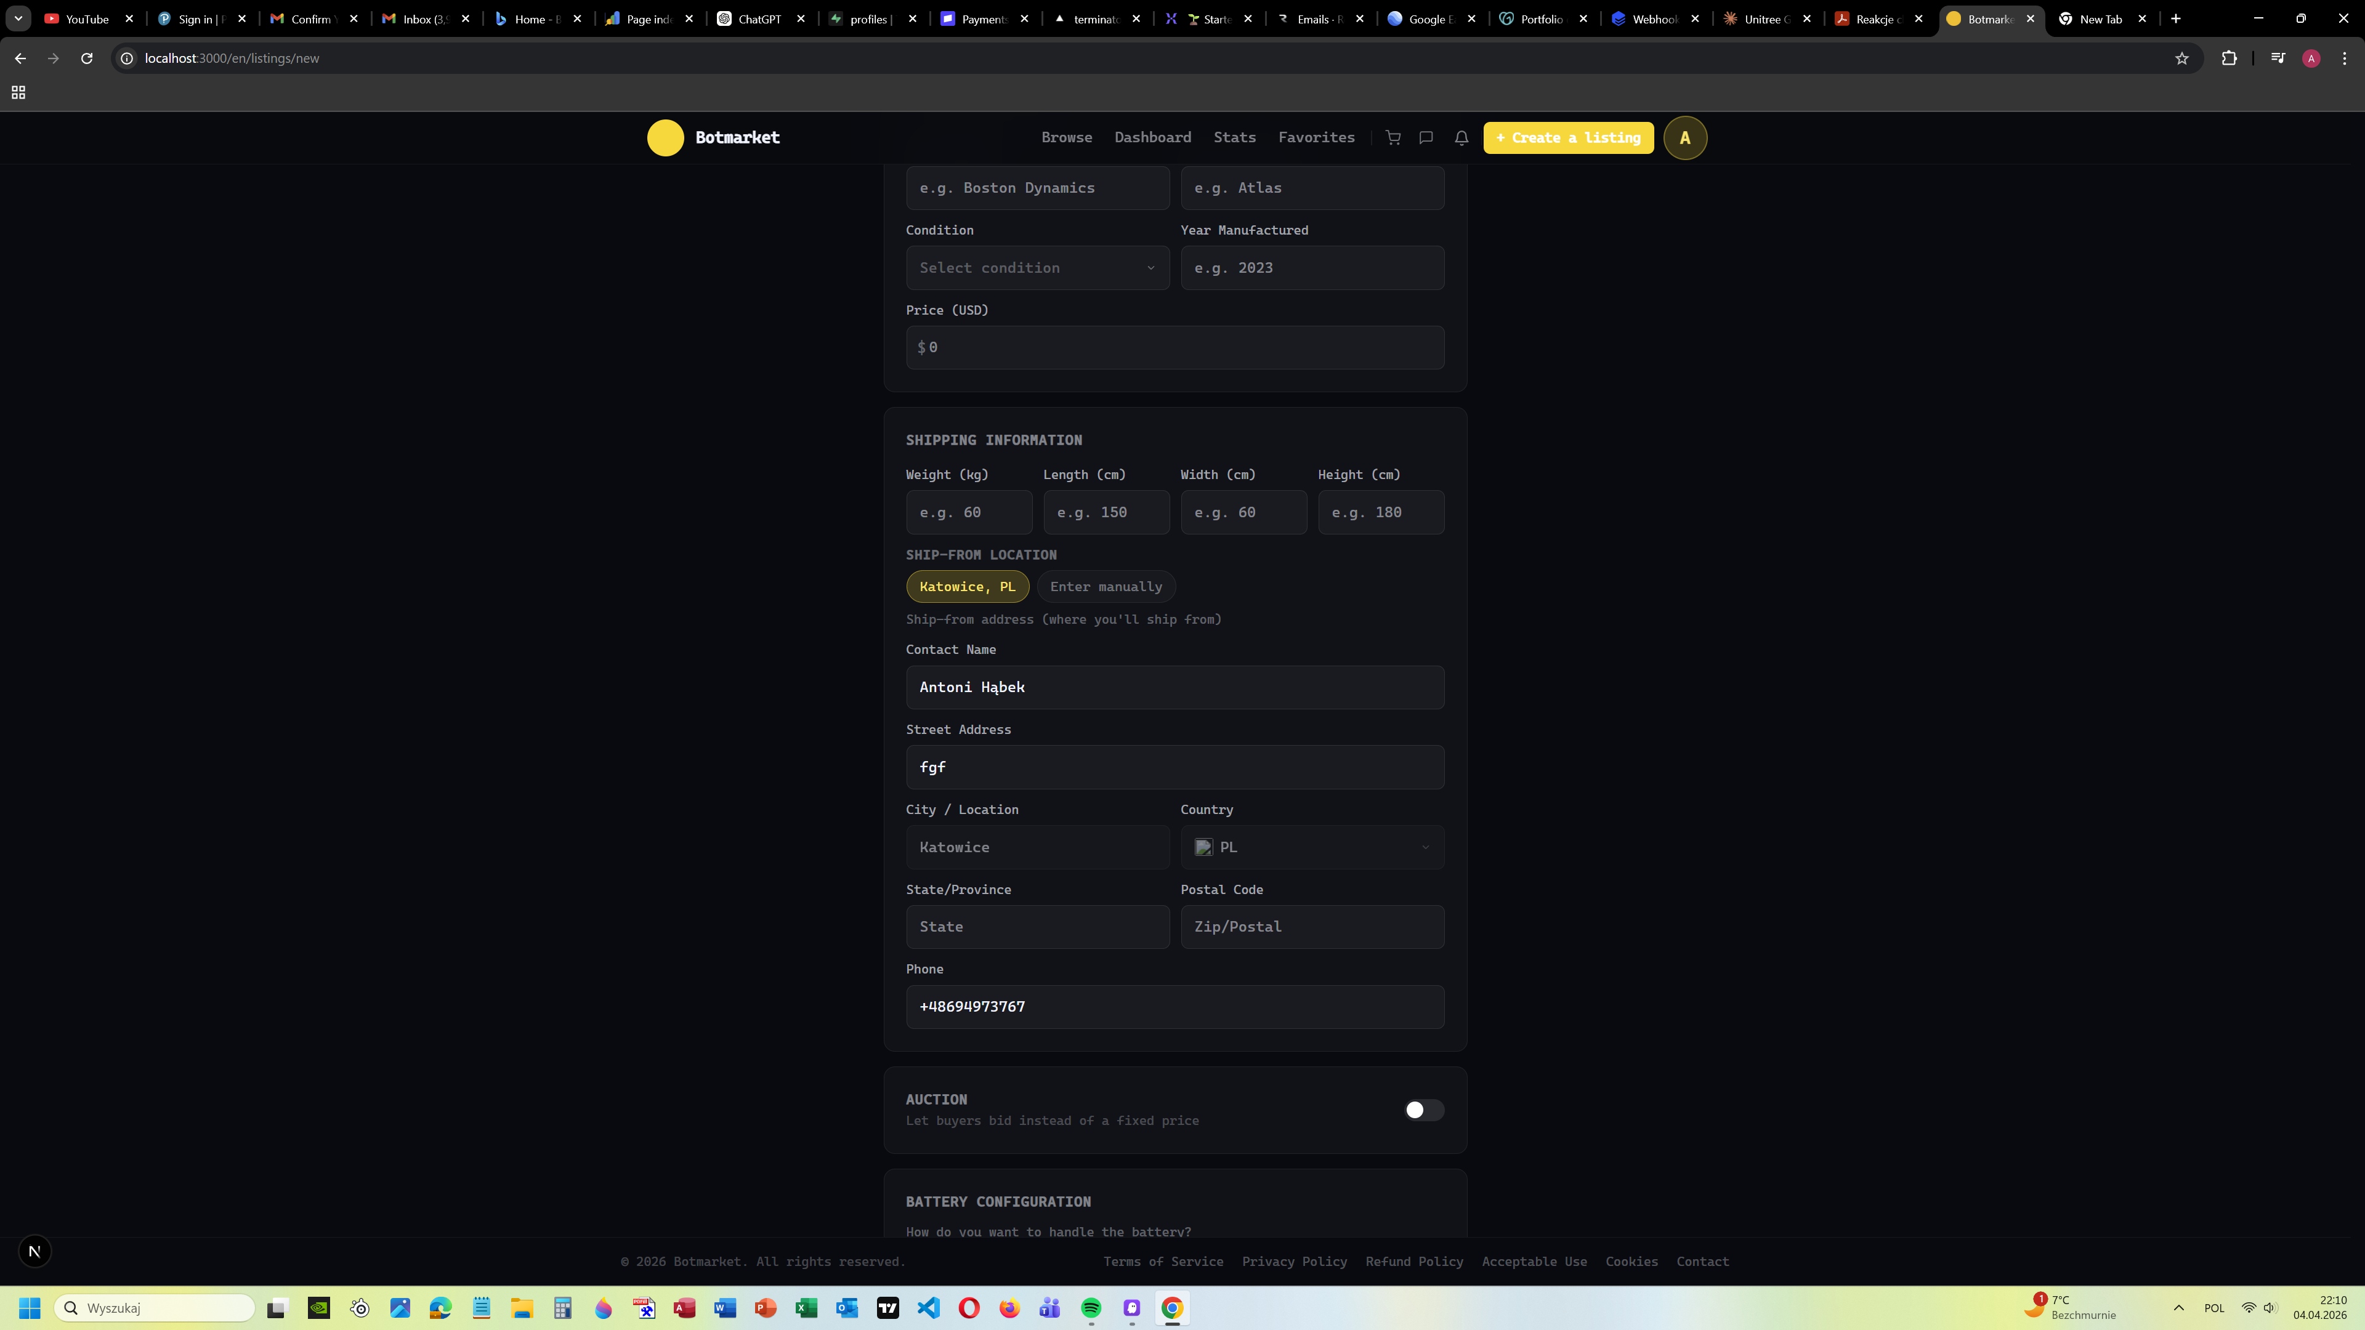2365x1330 pixels.
Task: Expand the Country PL dropdown
Action: pos(1311,847)
